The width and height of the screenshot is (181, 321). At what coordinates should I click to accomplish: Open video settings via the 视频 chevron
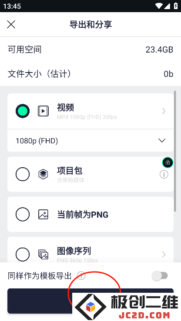coord(164,111)
